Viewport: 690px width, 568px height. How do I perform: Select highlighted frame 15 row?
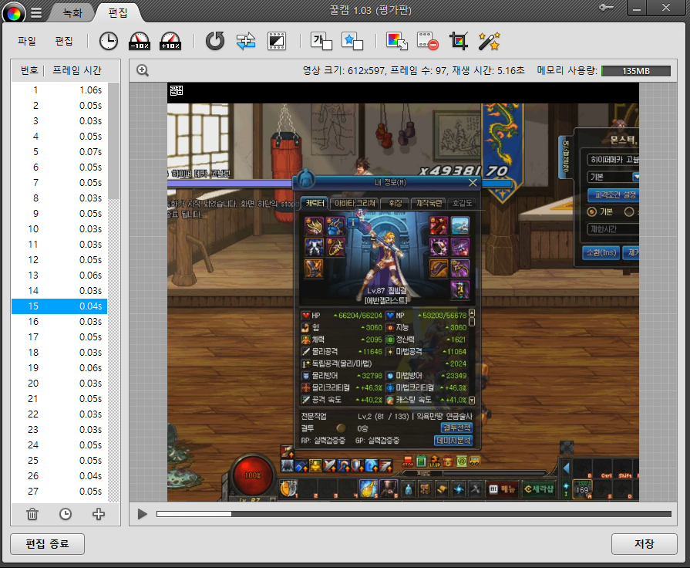coord(59,306)
